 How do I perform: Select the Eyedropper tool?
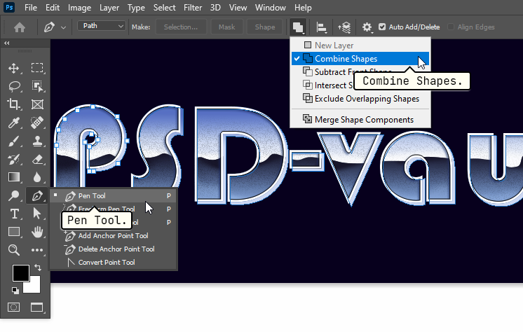[x=14, y=123]
